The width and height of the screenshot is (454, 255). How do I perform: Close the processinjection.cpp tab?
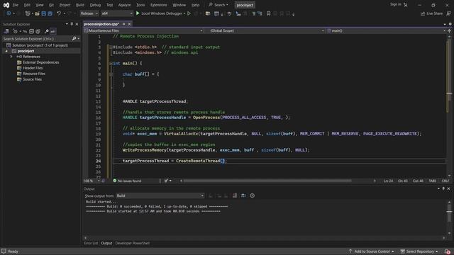[x=129, y=24]
